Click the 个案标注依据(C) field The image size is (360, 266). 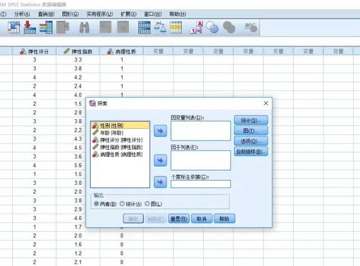pos(201,184)
